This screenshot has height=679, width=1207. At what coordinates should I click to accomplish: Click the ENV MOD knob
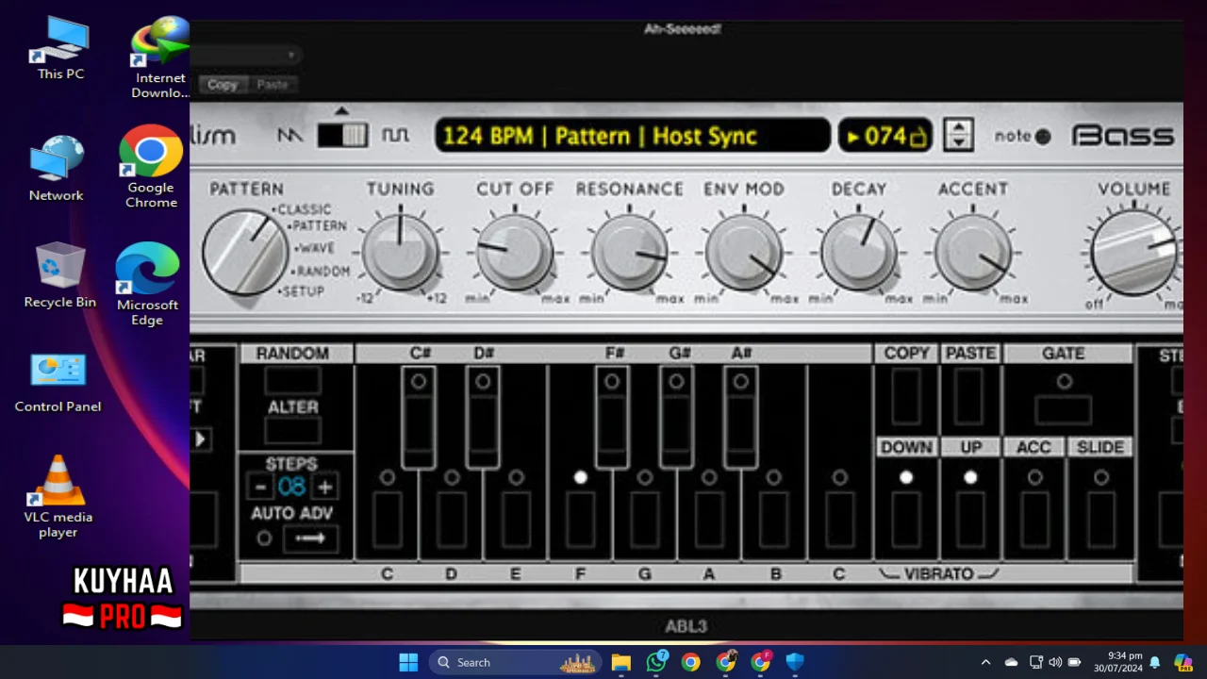click(744, 252)
